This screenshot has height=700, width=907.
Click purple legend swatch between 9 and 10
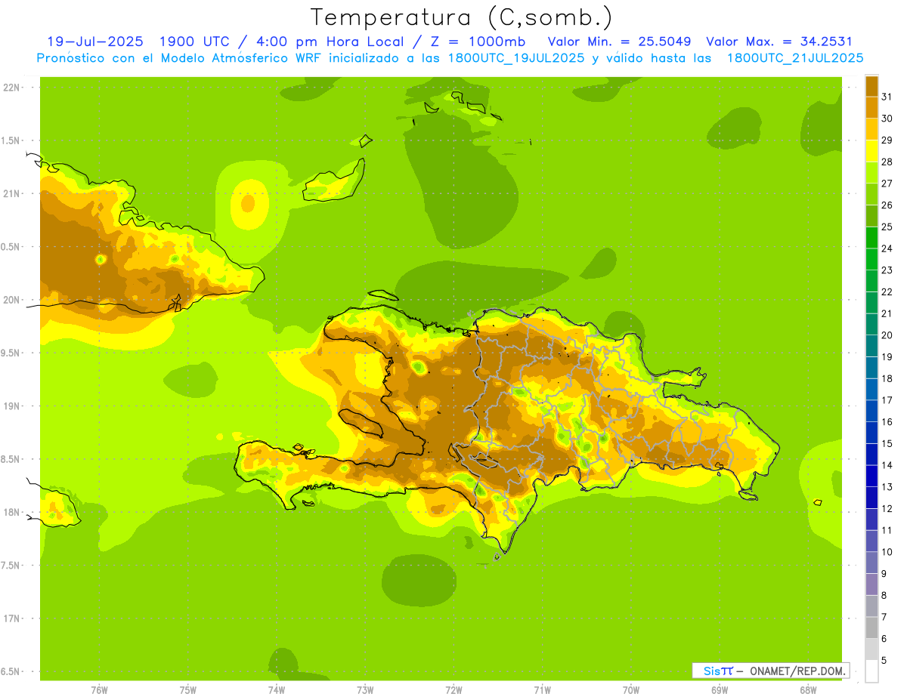click(x=871, y=563)
